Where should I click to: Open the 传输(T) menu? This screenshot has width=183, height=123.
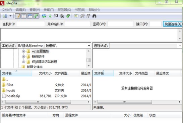(x=49, y=10)
